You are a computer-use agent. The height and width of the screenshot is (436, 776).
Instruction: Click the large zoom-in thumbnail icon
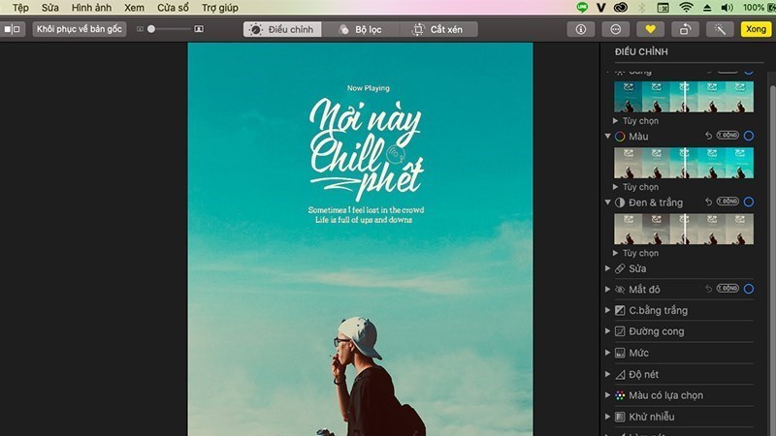pyautogui.click(x=199, y=29)
